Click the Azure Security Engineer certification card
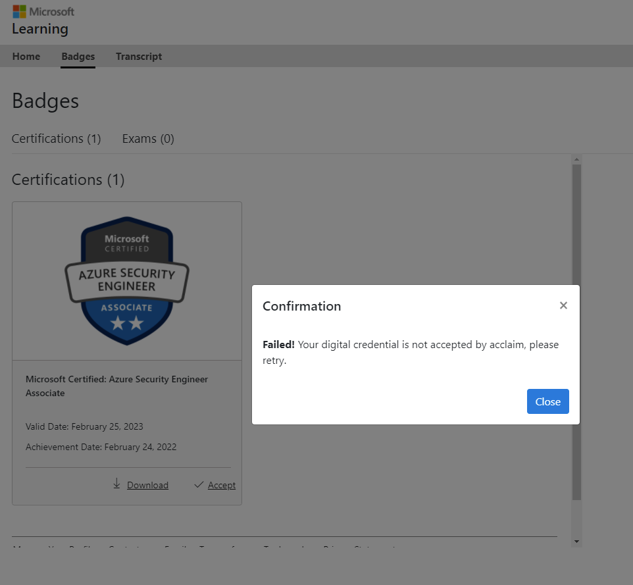The height and width of the screenshot is (585, 633). [126, 408]
